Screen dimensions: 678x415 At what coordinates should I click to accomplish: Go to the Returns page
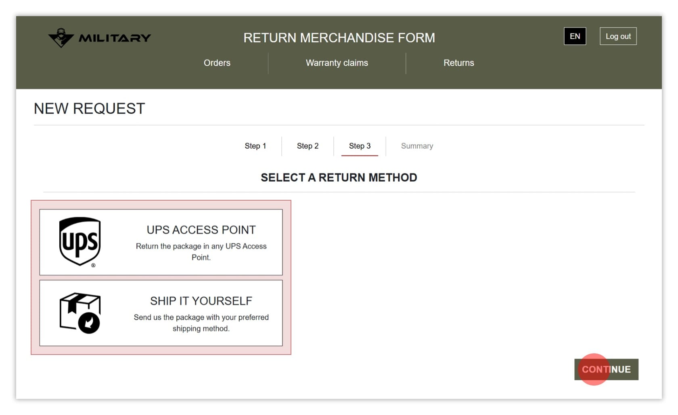pos(459,63)
